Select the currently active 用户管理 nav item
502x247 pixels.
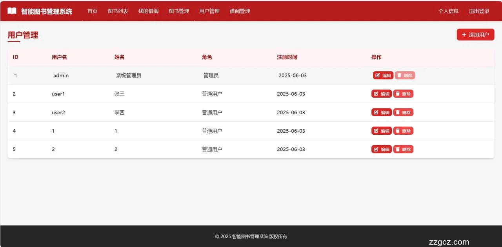[x=209, y=11]
